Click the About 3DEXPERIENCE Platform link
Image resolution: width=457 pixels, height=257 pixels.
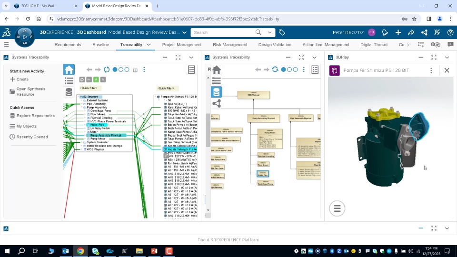228,240
